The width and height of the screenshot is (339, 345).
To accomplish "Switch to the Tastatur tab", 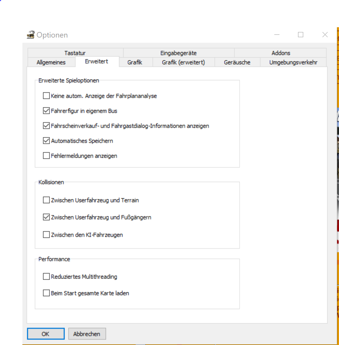I will pyautogui.click(x=75, y=53).
